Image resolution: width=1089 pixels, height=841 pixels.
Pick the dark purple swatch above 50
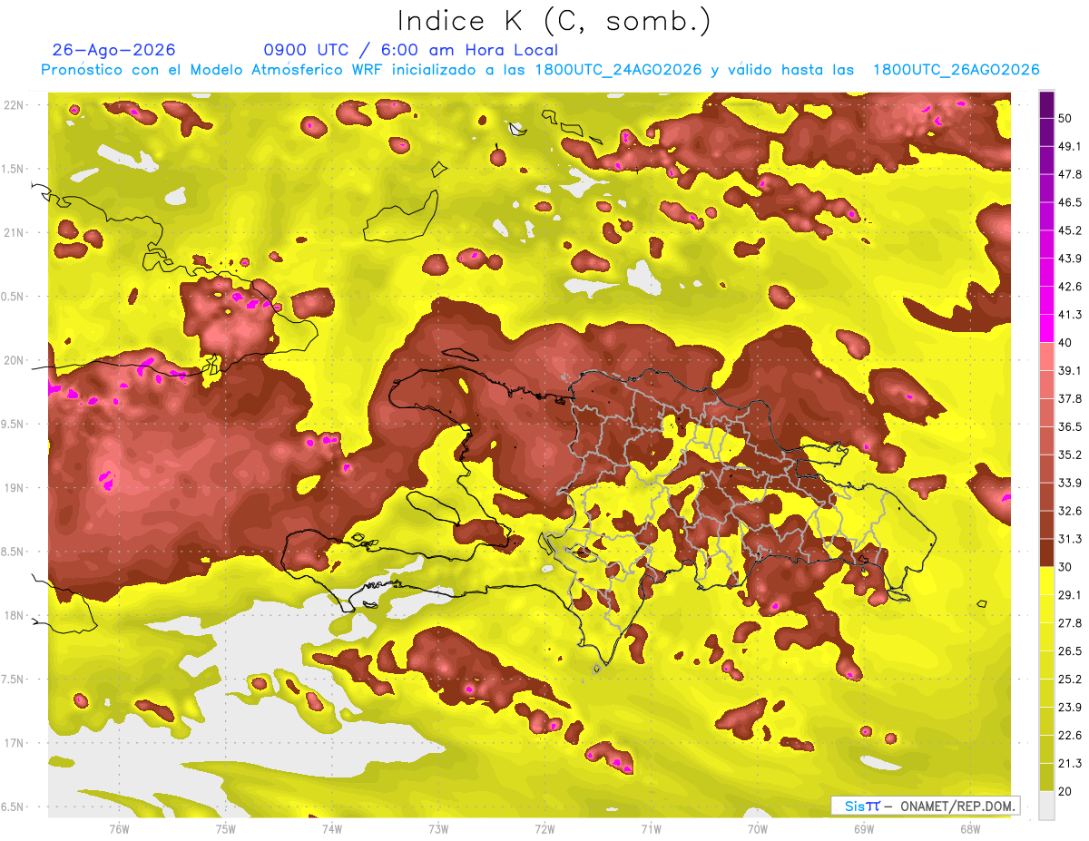pos(1046,104)
